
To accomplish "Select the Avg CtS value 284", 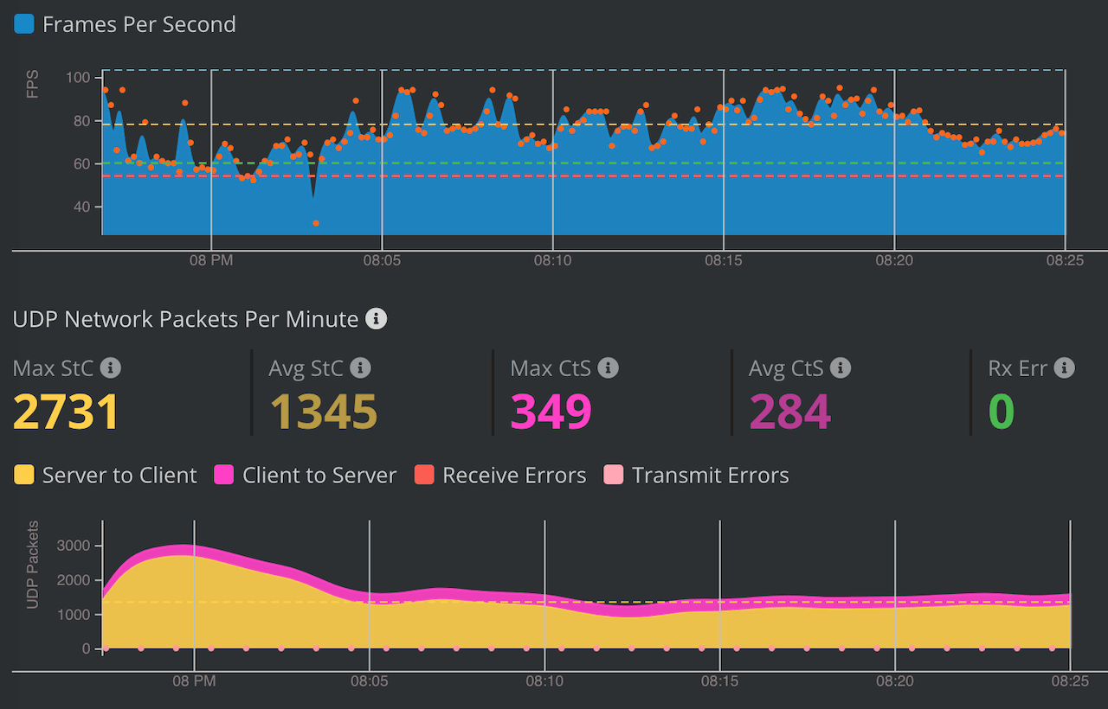I will point(789,412).
